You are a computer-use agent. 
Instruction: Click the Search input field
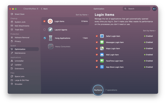136,9
